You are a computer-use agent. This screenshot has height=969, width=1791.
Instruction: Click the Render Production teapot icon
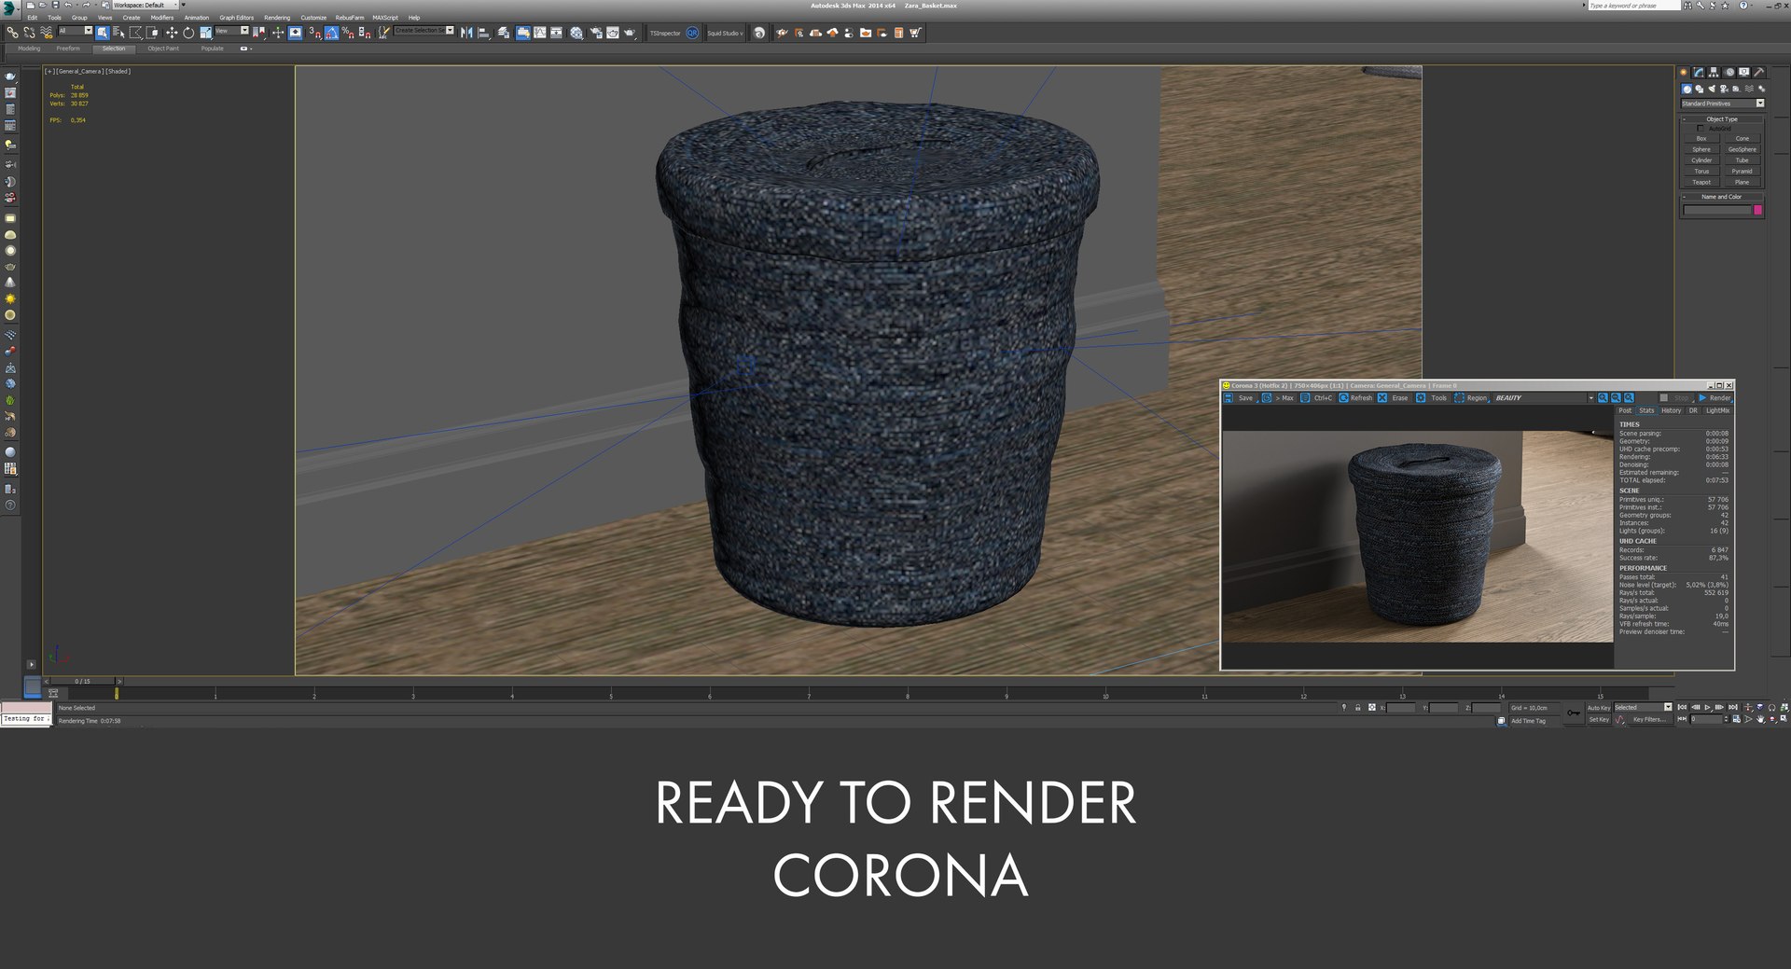[629, 33]
